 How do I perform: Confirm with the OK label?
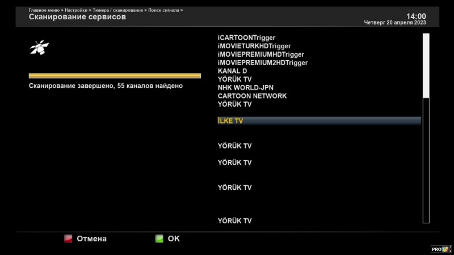[x=174, y=239]
